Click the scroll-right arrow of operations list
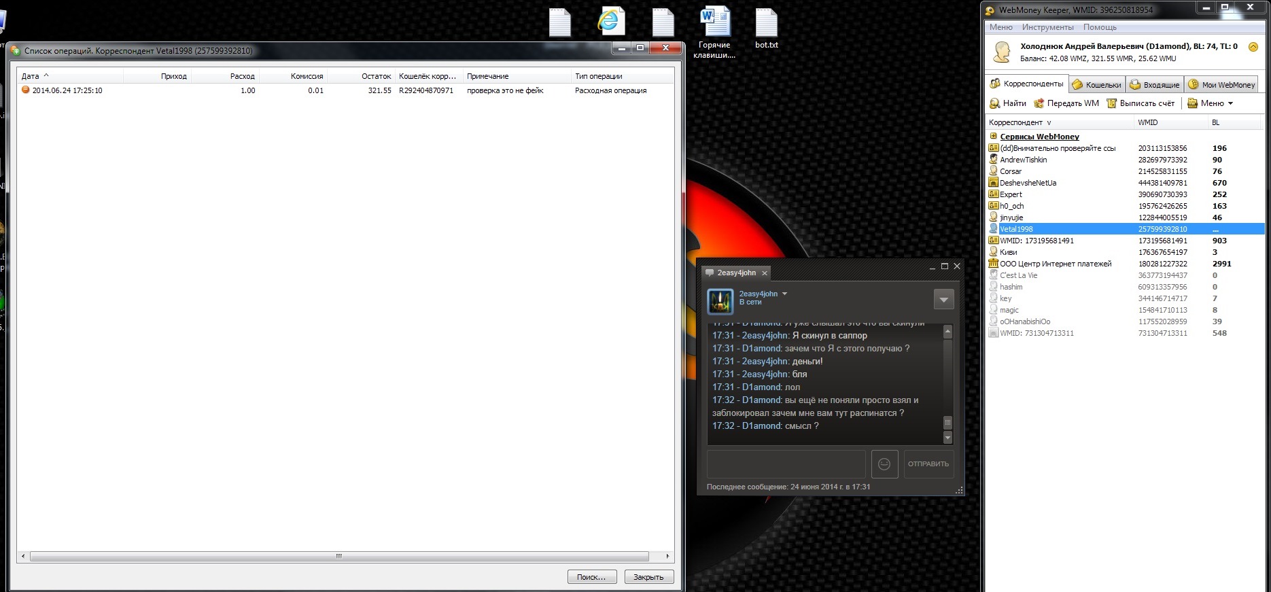1271x592 pixels. click(667, 556)
